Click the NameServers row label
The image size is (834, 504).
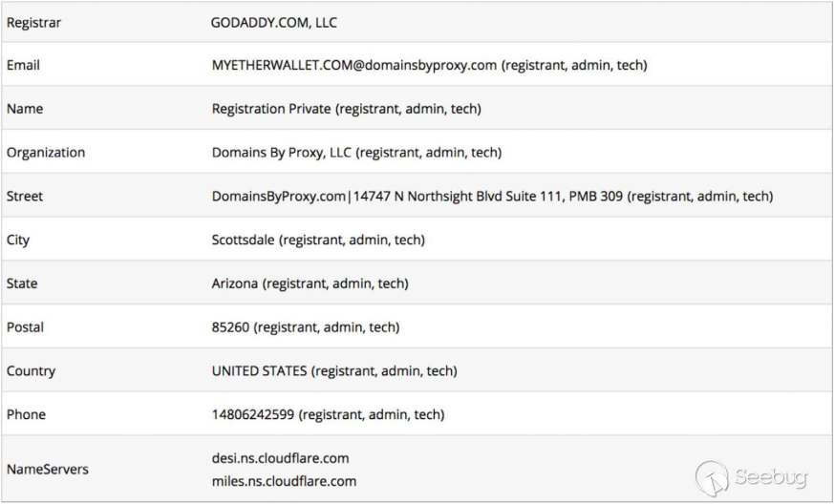coord(47,470)
